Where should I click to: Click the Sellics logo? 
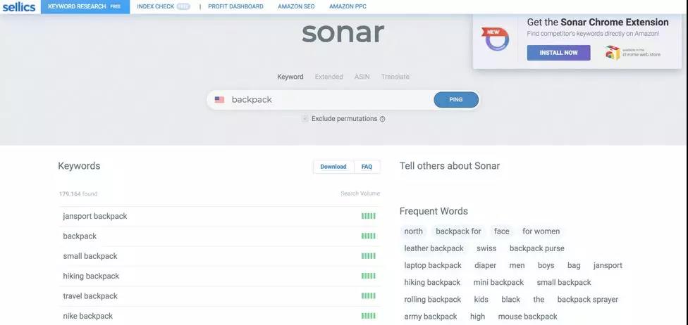[19, 7]
